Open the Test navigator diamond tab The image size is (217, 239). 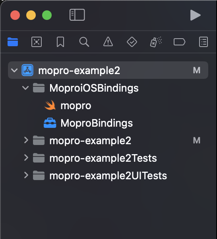[x=132, y=42]
